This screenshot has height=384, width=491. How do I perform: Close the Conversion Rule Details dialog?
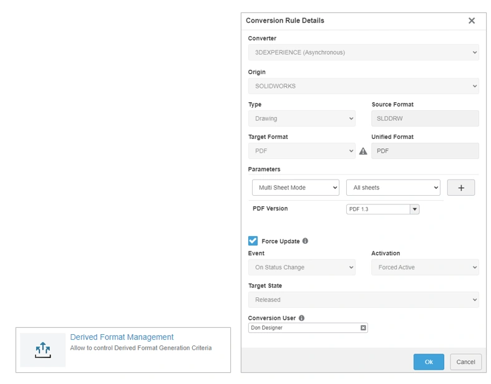pyautogui.click(x=472, y=21)
